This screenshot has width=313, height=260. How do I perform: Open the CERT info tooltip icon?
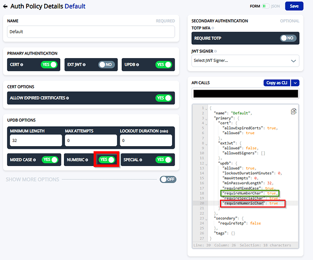[22, 64]
